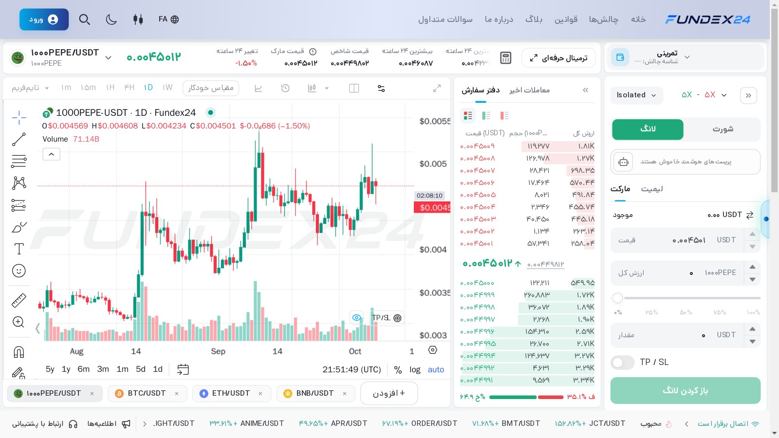The height and width of the screenshot is (438, 779).
Task: Click the Short button
Action: (x=723, y=129)
